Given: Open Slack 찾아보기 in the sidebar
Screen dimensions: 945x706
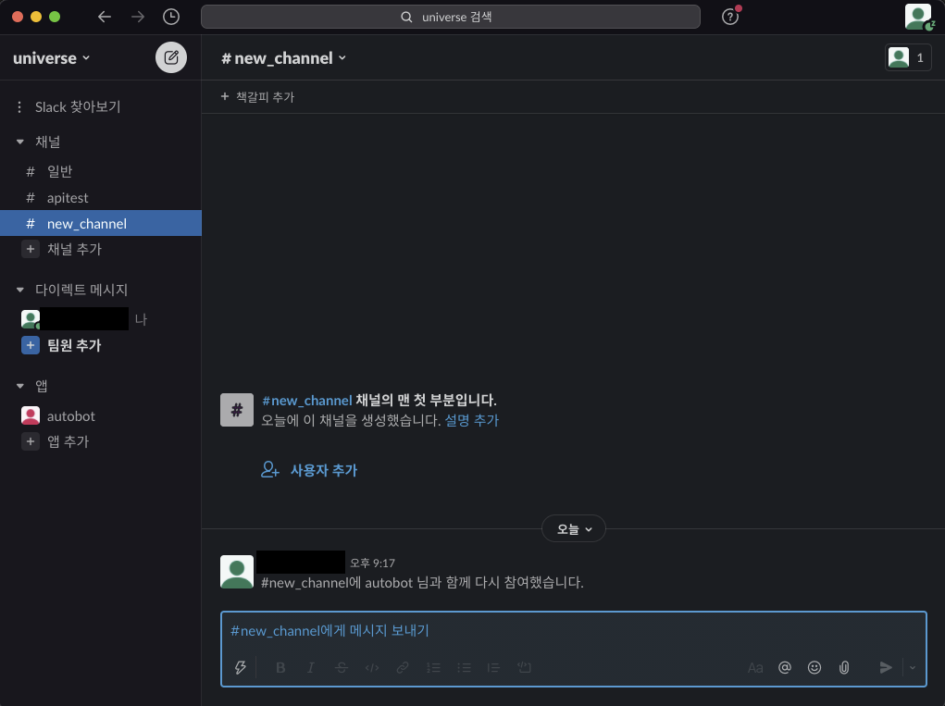Looking at the screenshot, I should tap(78, 106).
